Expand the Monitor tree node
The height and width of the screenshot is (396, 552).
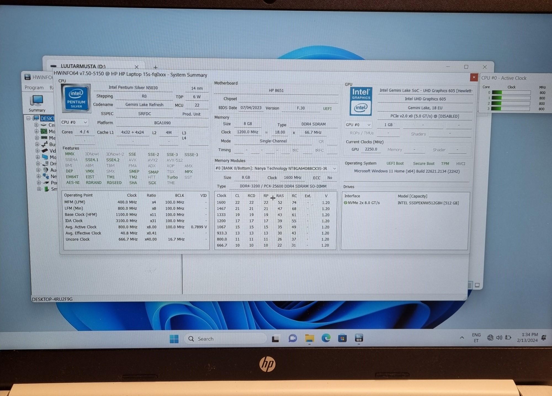coord(38,157)
